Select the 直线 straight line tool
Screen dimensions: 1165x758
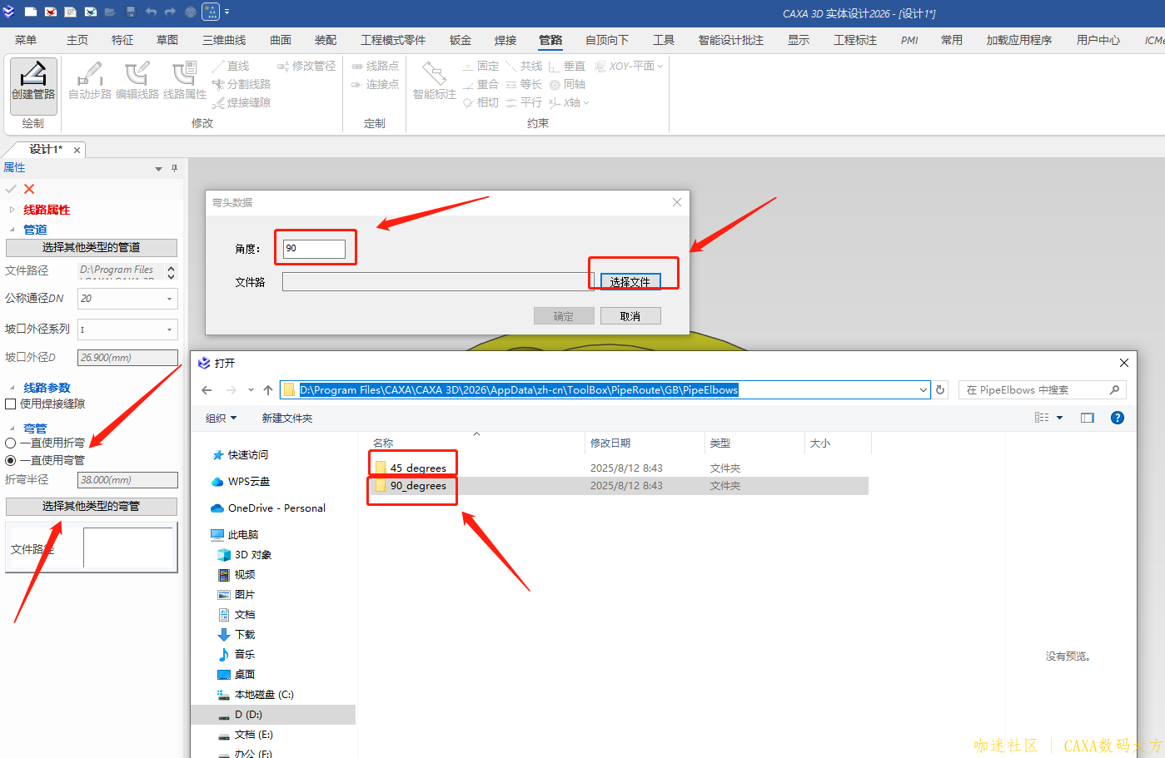click(x=231, y=66)
